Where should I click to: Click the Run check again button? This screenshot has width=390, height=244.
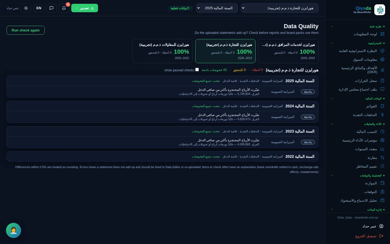[x=25, y=30]
